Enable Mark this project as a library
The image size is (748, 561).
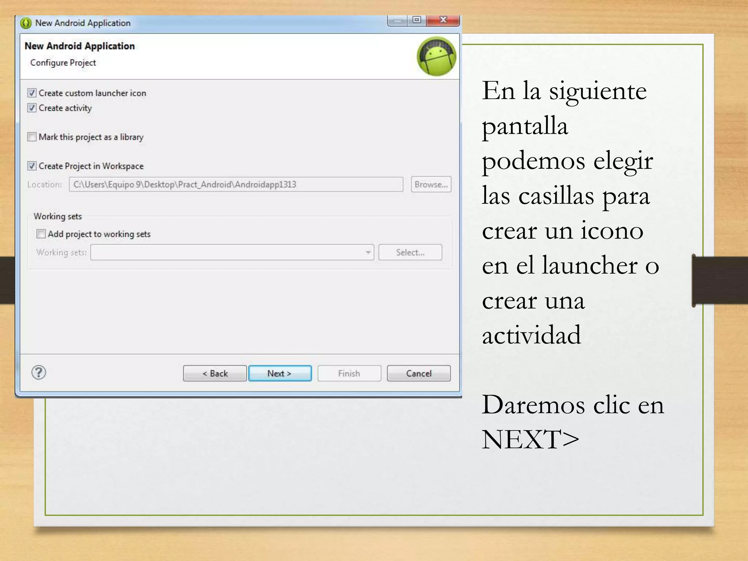pyautogui.click(x=32, y=137)
